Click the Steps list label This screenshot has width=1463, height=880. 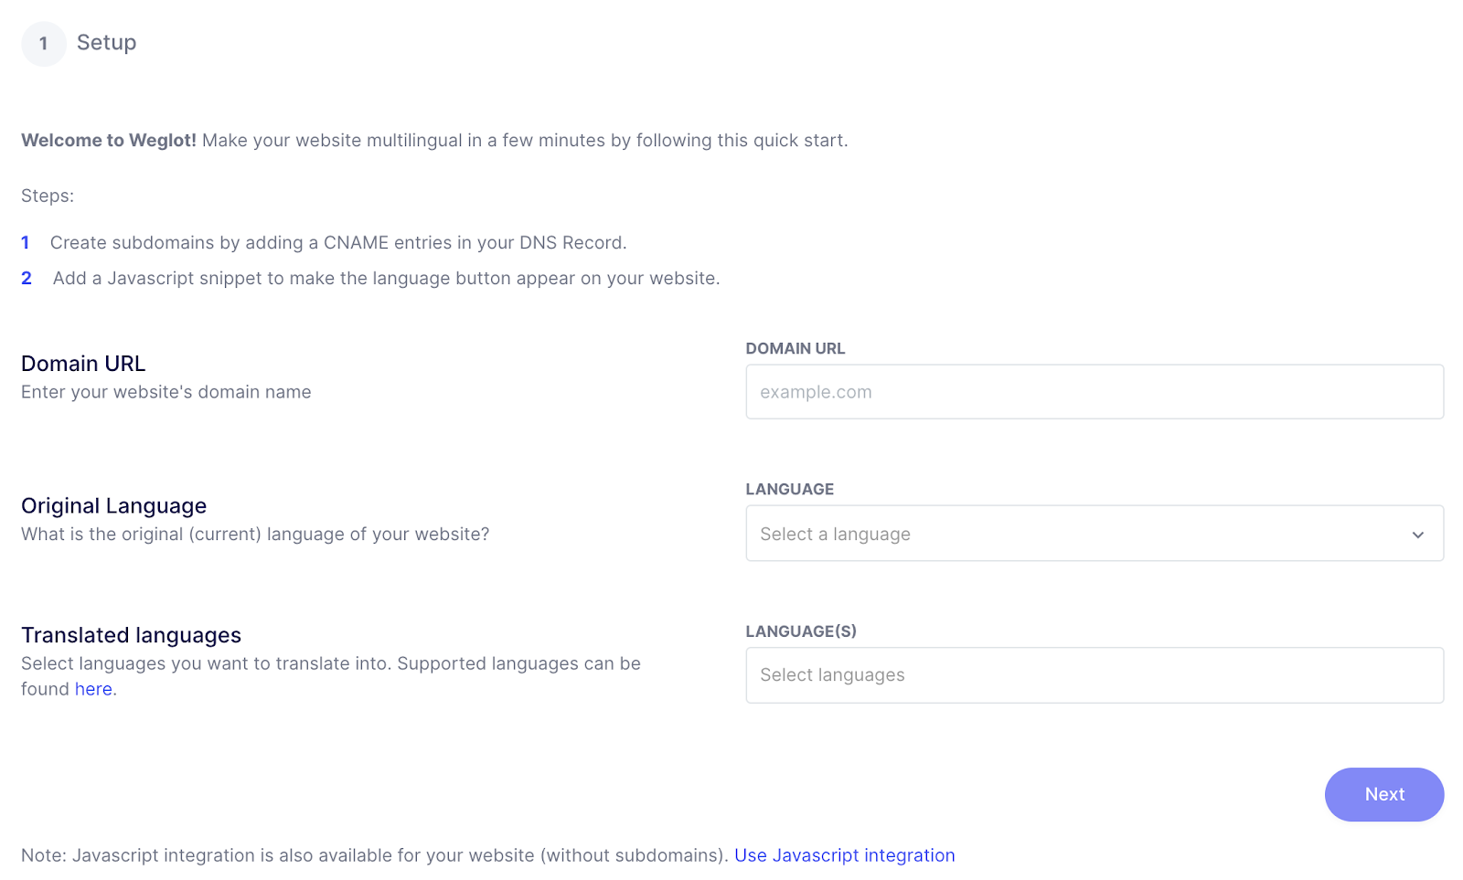coord(48,195)
